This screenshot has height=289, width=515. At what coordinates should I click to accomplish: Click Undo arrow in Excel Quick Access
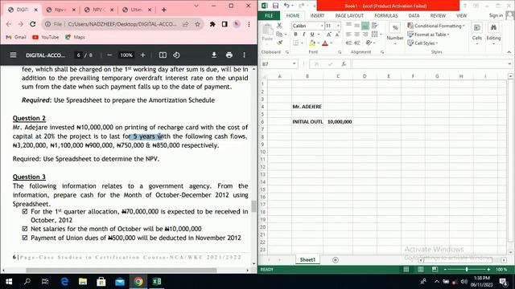point(286,6)
